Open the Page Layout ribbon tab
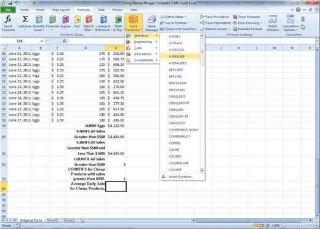This screenshot has height=229, width=320. 61,10
